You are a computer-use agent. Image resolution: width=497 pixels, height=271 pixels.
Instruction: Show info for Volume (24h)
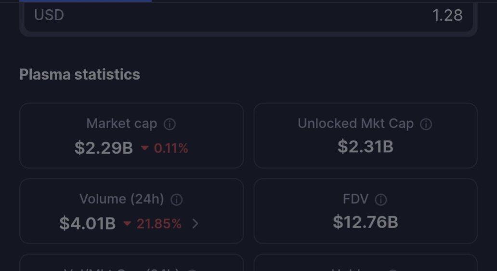pyautogui.click(x=177, y=200)
